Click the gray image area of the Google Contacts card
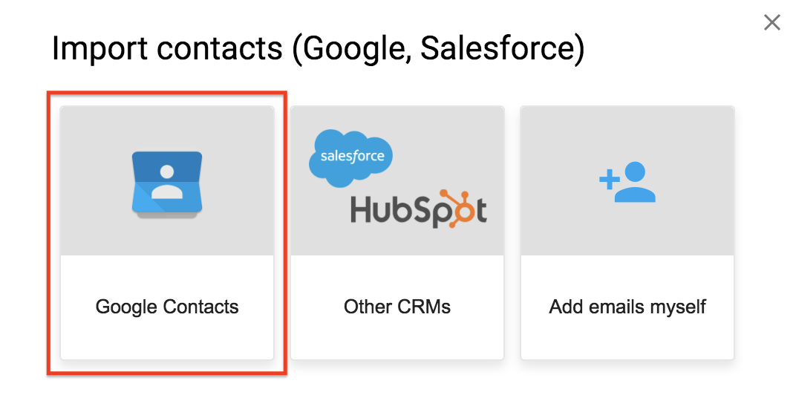796x398 pixels. coord(167,180)
